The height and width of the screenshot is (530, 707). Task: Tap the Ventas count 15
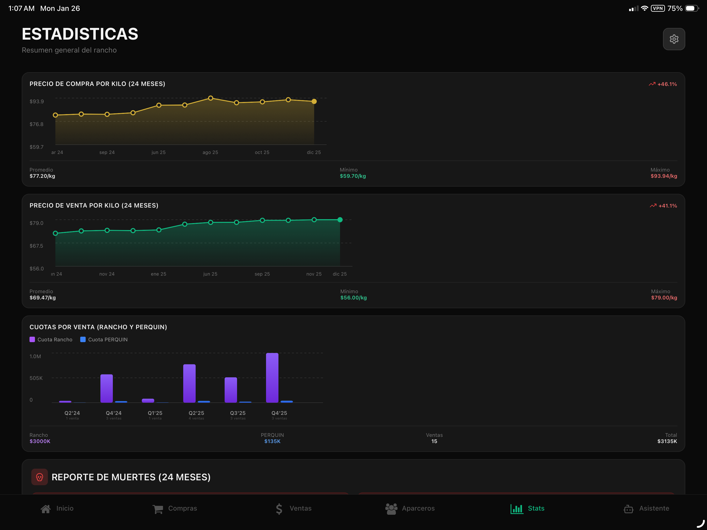[x=434, y=441]
